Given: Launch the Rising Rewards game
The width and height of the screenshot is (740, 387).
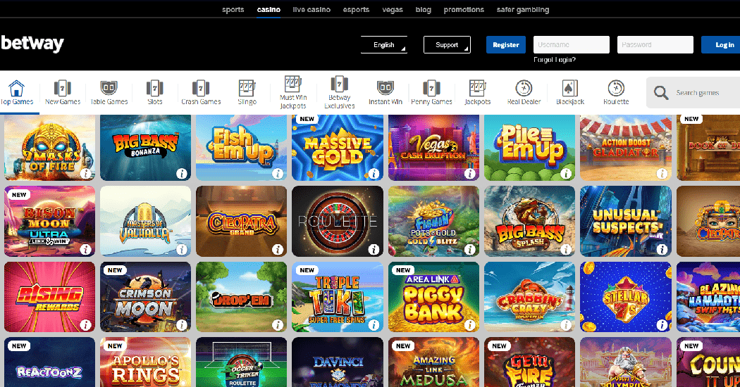Looking at the screenshot, I should [x=49, y=297].
